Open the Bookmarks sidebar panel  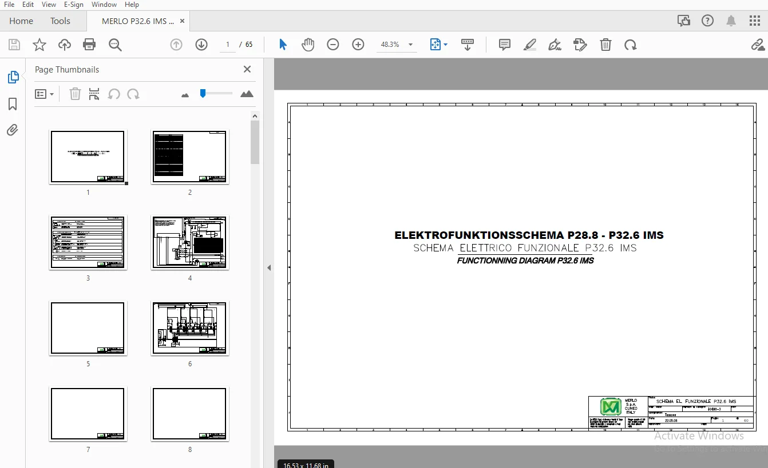[x=13, y=104]
